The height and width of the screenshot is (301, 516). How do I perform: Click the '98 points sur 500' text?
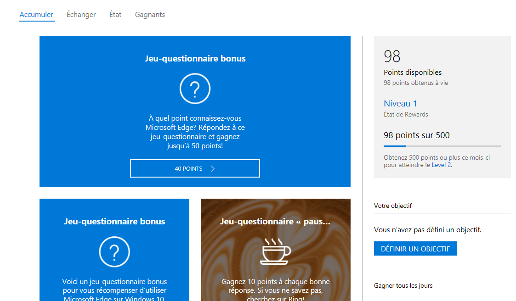click(x=416, y=135)
